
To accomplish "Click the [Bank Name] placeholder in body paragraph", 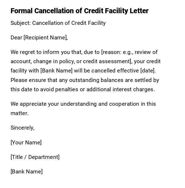I will point(56,71).
